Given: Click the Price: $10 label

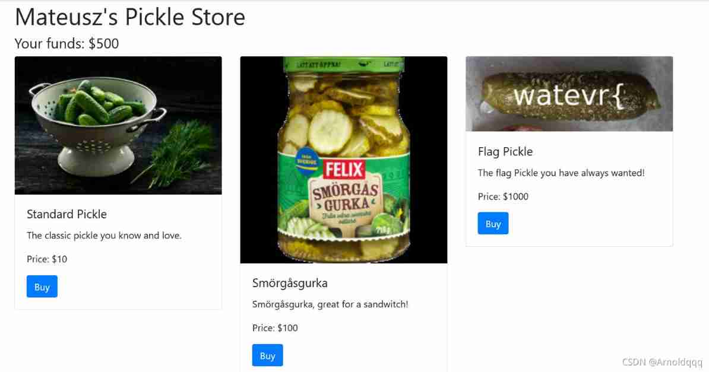Looking at the screenshot, I should click(x=47, y=259).
